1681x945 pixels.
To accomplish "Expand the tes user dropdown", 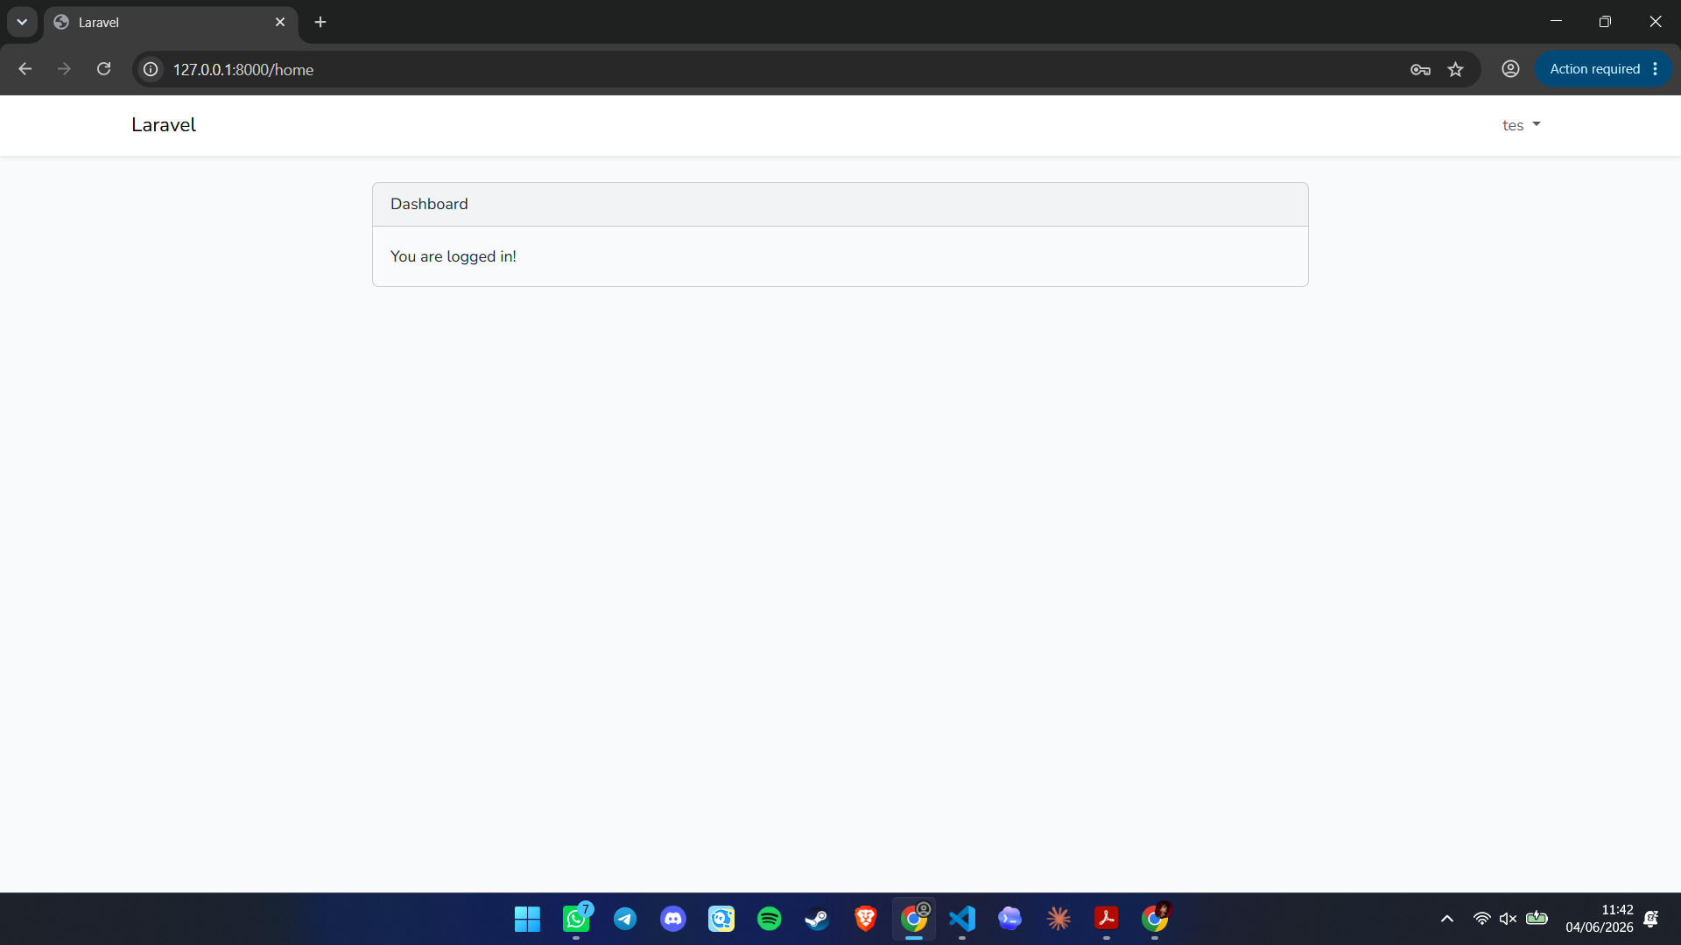I will coord(1522,125).
